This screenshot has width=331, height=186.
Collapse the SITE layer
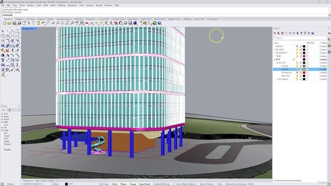(x=275, y=59)
